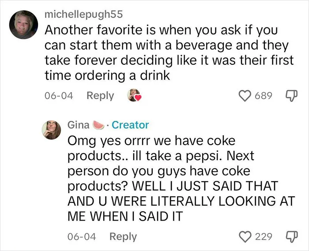Select michellepugh55's comment text about beverages
309x251 pixels.
click(x=169, y=53)
